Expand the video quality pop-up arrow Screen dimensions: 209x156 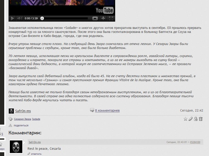(x=95, y=18)
